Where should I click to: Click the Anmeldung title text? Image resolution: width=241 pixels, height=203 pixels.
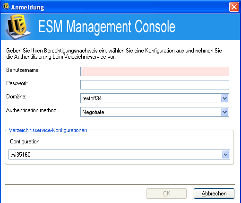27,8
